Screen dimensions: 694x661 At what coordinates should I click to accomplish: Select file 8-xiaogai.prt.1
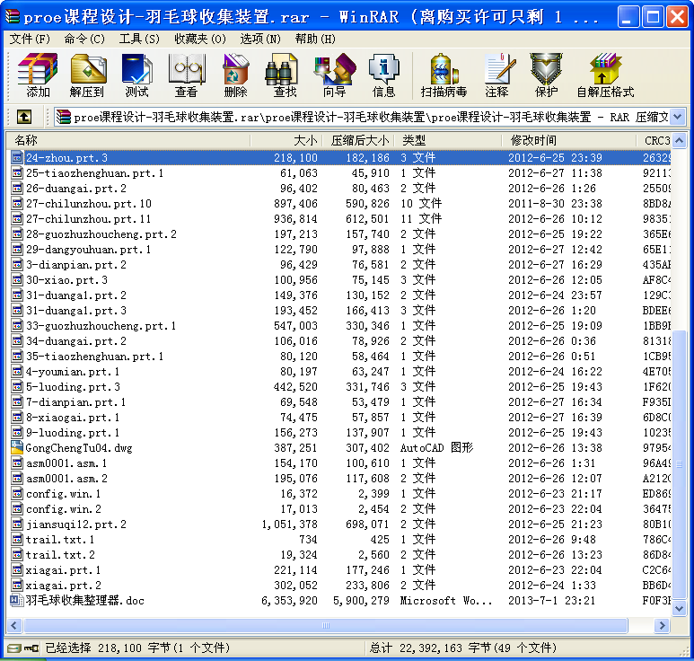point(73,418)
